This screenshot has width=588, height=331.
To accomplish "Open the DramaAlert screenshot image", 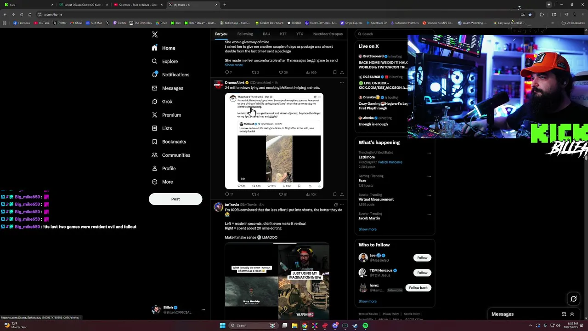I will tap(274, 141).
